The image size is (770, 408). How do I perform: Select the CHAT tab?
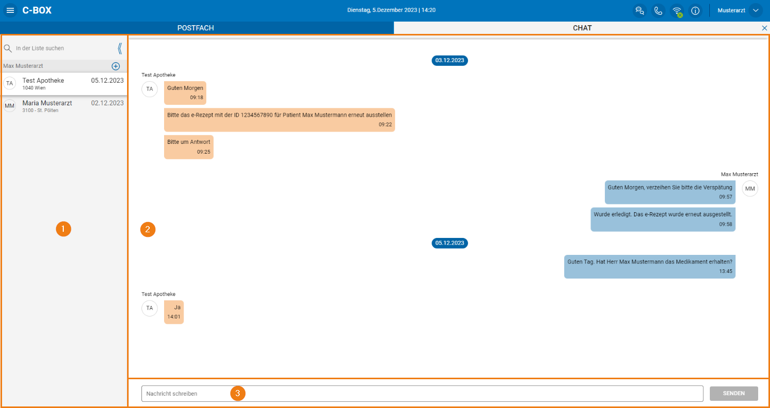click(x=582, y=28)
